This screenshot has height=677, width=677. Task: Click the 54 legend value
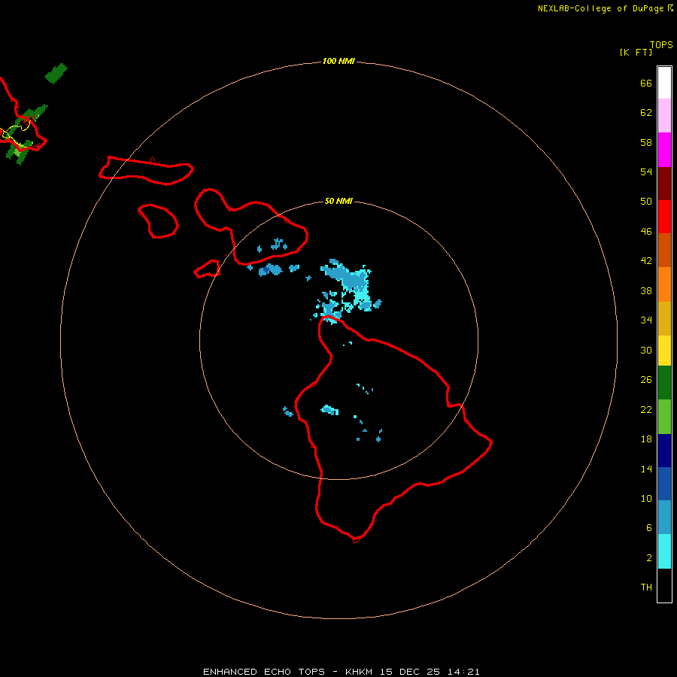point(646,172)
